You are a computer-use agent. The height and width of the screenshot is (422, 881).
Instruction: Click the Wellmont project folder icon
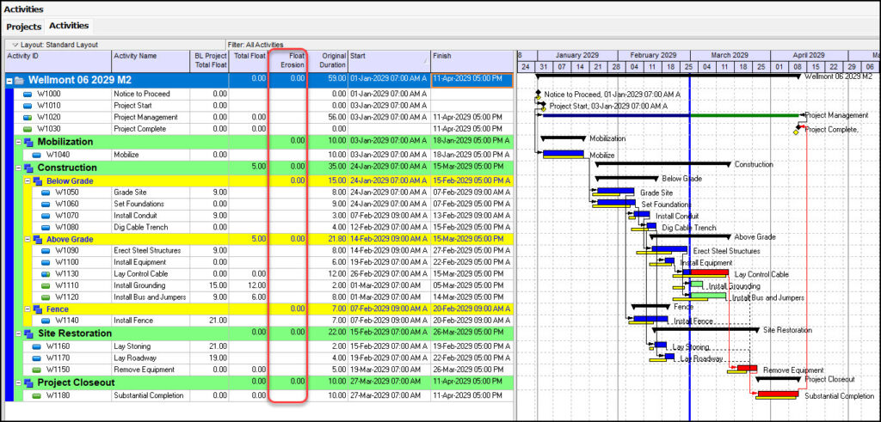click(20, 81)
